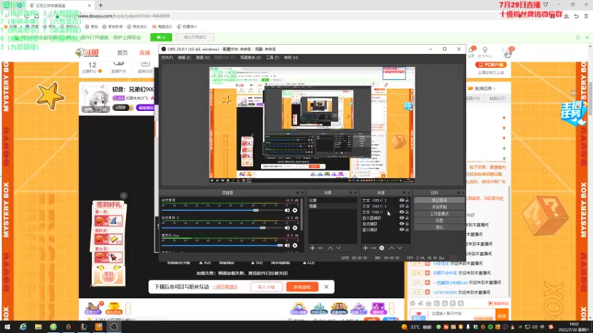Remove selected scene with the minus icon

(321, 248)
